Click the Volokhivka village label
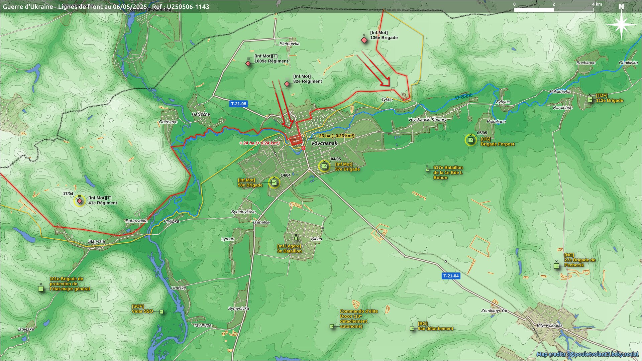This screenshot has width=642, height=361. [560, 92]
